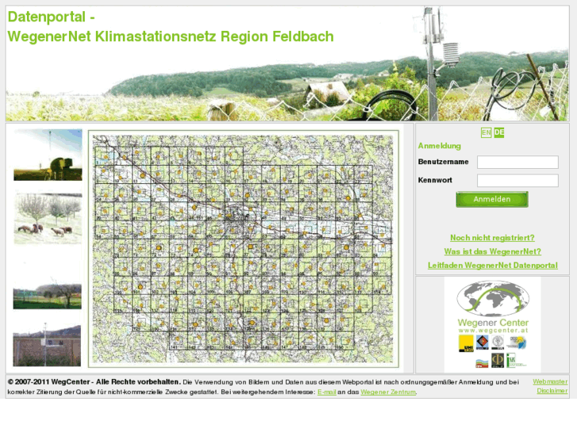Screen dimensions: 577x432
Task: Click the Wegener Center globe logo
Action: click(x=493, y=299)
